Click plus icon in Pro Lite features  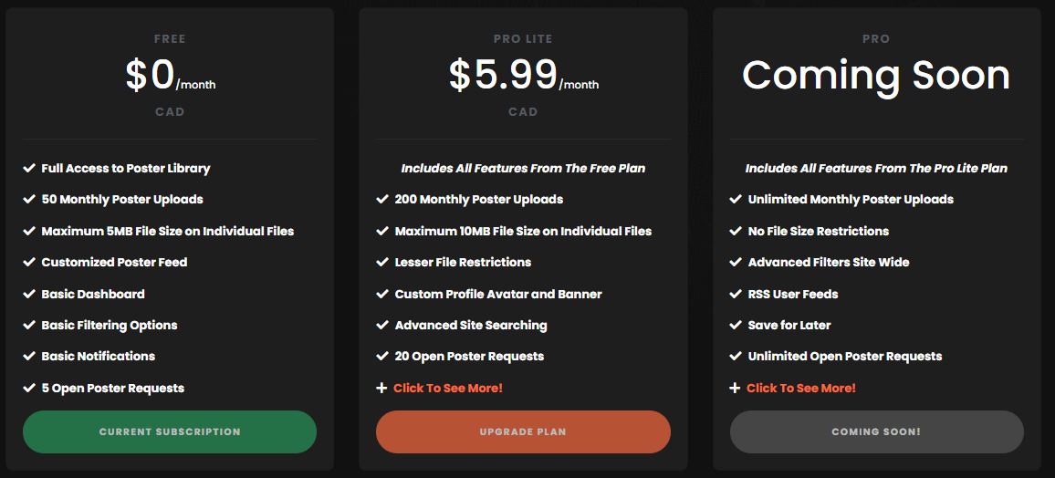(381, 388)
